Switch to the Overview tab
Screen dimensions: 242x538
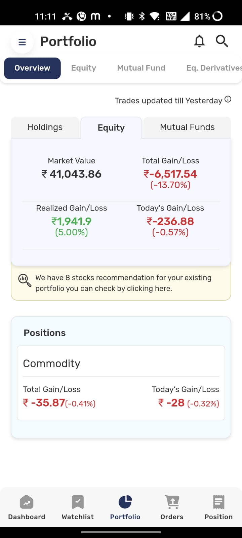click(32, 68)
